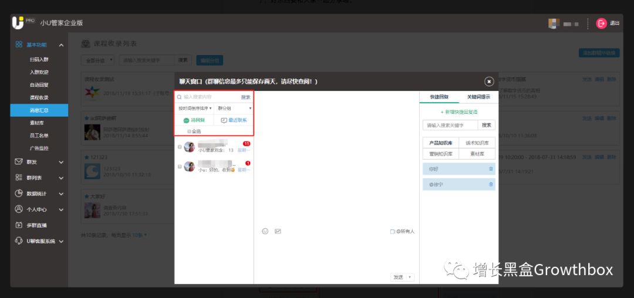Click 新增快捷回复语 link
The height and width of the screenshot is (298, 634).
[459, 112]
